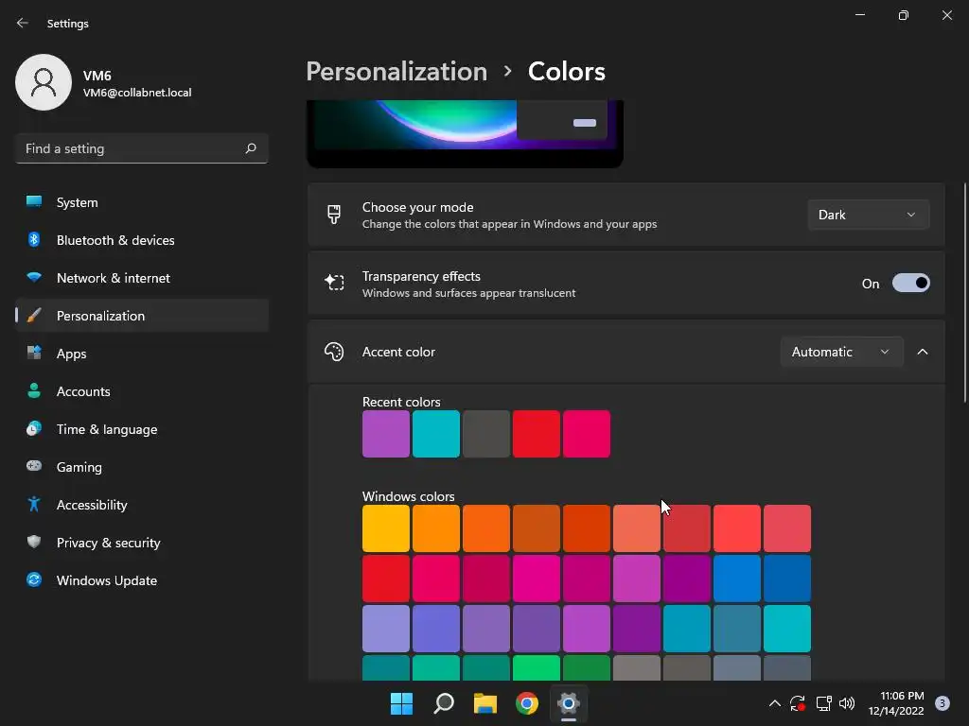Select the red recent color swatch
The height and width of the screenshot is (726, 969).
(x=537, y=434)
